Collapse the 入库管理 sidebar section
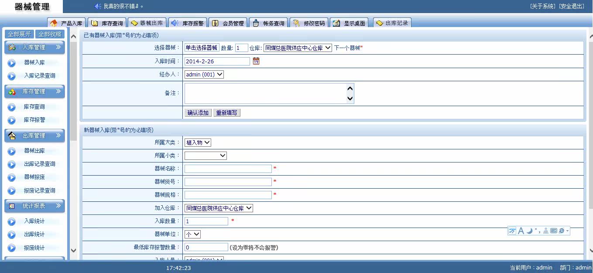This screenshot has width=593, height=273. pos(34,47)
